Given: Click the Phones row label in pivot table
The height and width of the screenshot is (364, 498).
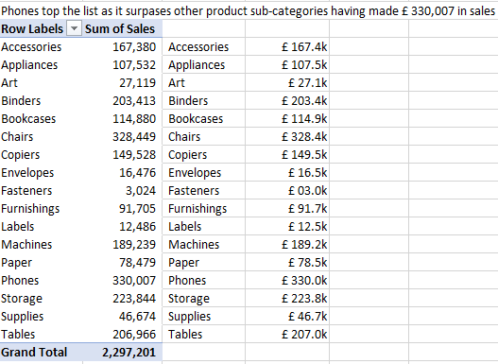Looking at the screenshot, I should point(20,281).
